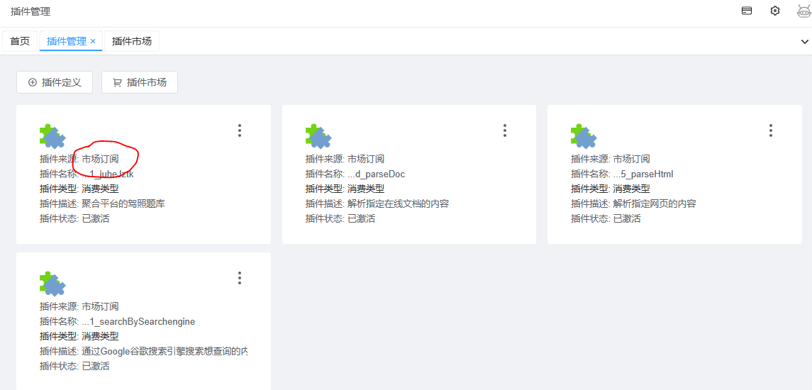Viewport: 812px width, 390px height.
Task: Click the 插件定义 button
Action: 55,82
